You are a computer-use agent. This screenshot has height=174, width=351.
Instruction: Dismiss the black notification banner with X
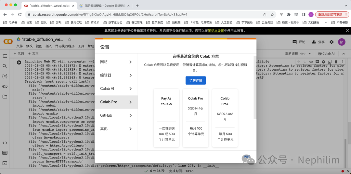pyautogui.click(x=347, y=30)
